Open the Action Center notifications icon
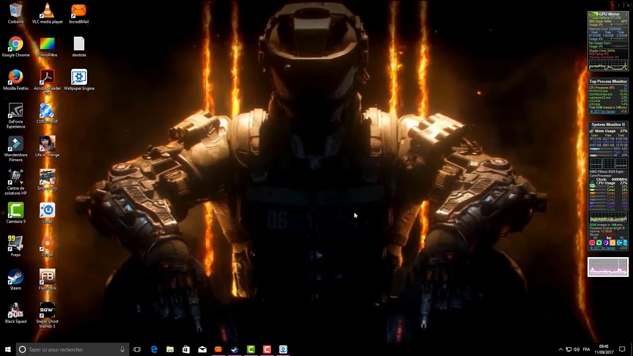 (x=622, y=350)
